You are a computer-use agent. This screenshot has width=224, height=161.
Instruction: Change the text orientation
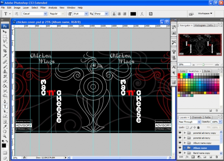[16, 14]
